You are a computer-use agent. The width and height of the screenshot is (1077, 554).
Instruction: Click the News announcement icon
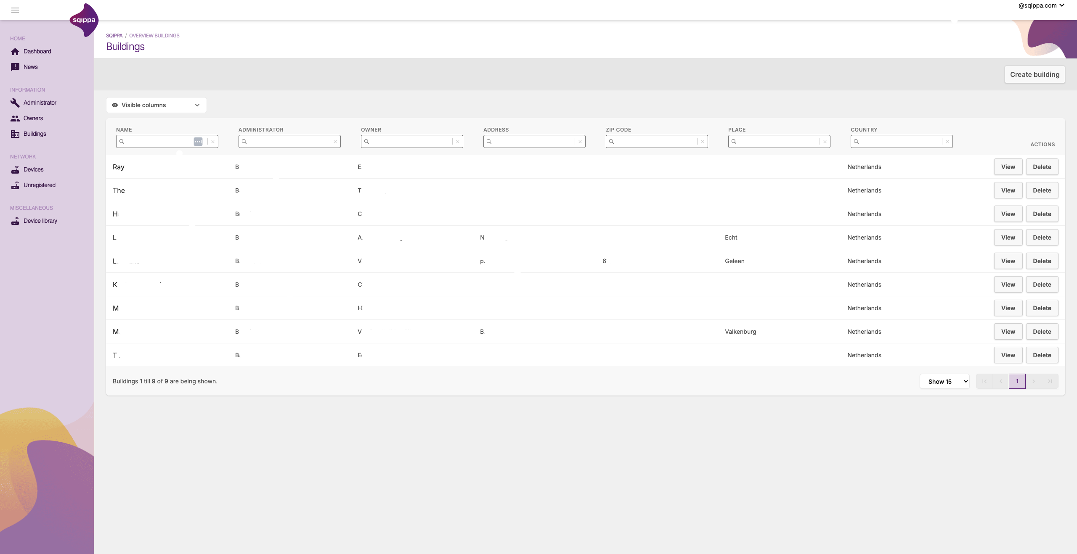click(15, 67)
